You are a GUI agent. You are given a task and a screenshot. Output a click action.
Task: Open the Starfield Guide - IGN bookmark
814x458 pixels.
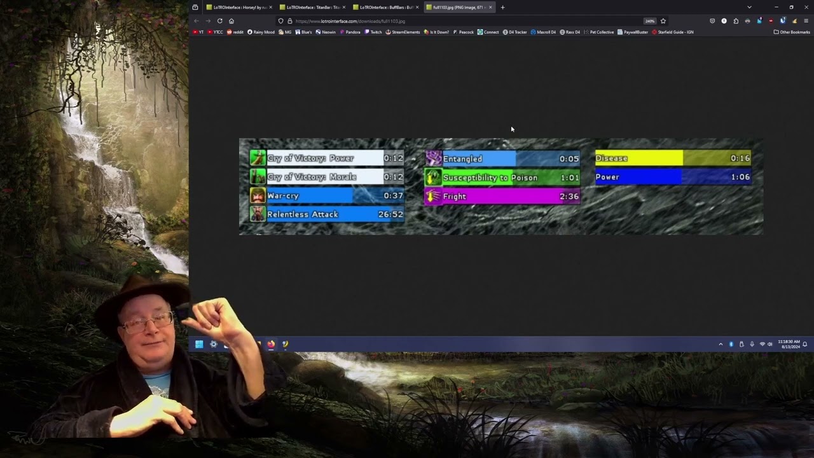coord(672,32)
